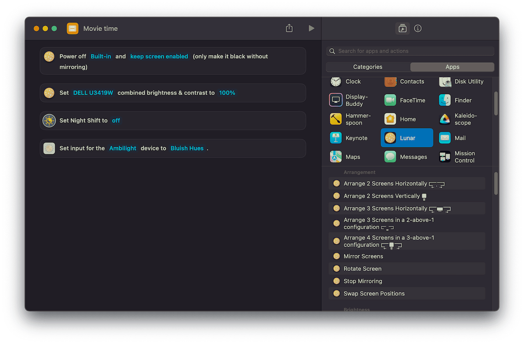This screenshot has height=344, width=524.
Task: Focus the Search for apps and actions field
Action: coord(410,51)
